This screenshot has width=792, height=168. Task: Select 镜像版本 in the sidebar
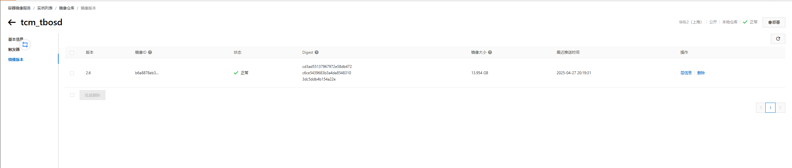coord(16,60)
